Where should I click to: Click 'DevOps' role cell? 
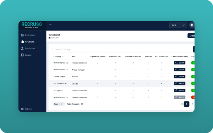(75, 84)
